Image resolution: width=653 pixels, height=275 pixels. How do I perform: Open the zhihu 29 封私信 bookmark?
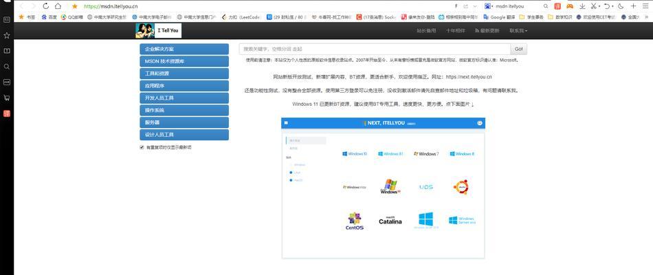tap(287, 17)
